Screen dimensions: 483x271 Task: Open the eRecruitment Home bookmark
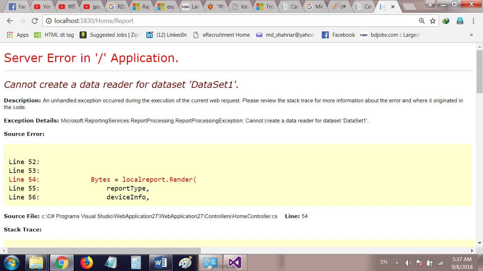point(221,35)
